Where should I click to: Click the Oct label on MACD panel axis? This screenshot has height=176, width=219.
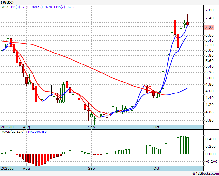coord(157,168)
